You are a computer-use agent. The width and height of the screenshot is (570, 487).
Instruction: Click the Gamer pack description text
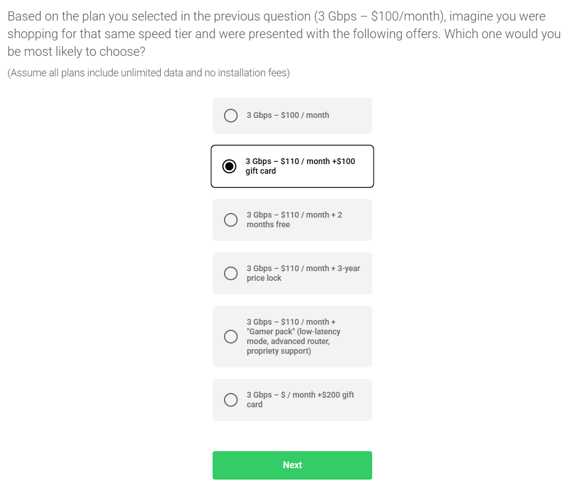point(294,336)
